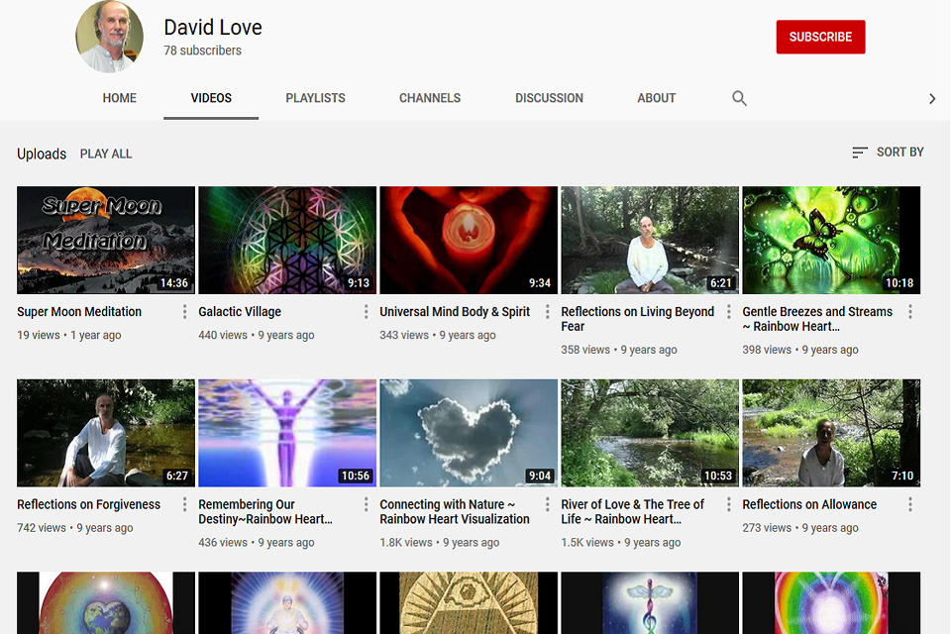Open Remembering Our Destiny title link

click(265, 512)
